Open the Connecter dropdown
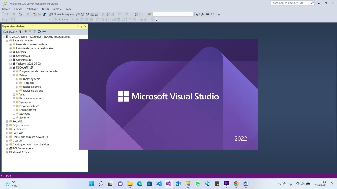 pos(10,31)
